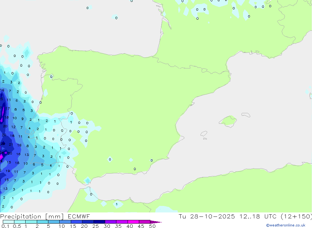Click the '(12+150)' forecast offset text
The width and height of the screenshot is (312, 228).
click(x=296, y=216)
